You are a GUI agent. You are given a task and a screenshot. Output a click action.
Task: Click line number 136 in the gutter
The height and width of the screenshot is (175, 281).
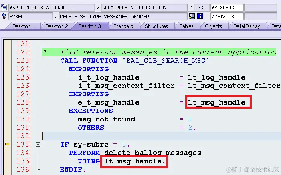click(22, 169)
